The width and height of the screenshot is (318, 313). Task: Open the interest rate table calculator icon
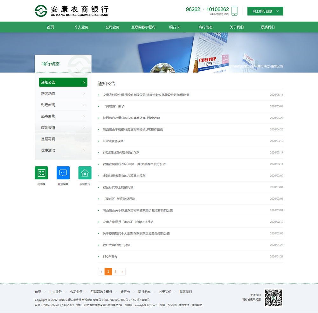(41, 173)
